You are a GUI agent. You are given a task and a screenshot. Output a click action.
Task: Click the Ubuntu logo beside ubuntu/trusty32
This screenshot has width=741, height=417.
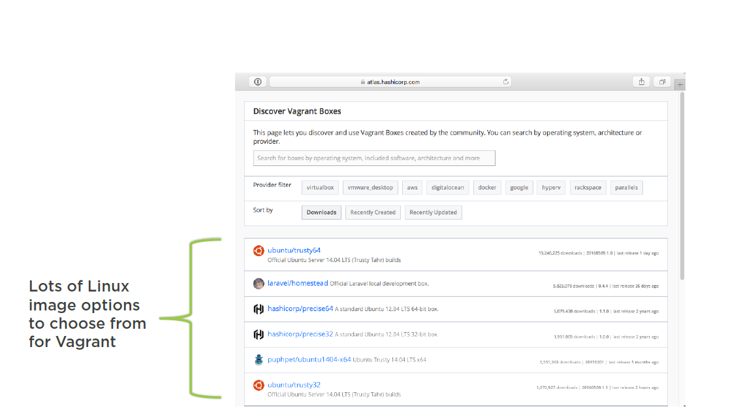(259, 385)
